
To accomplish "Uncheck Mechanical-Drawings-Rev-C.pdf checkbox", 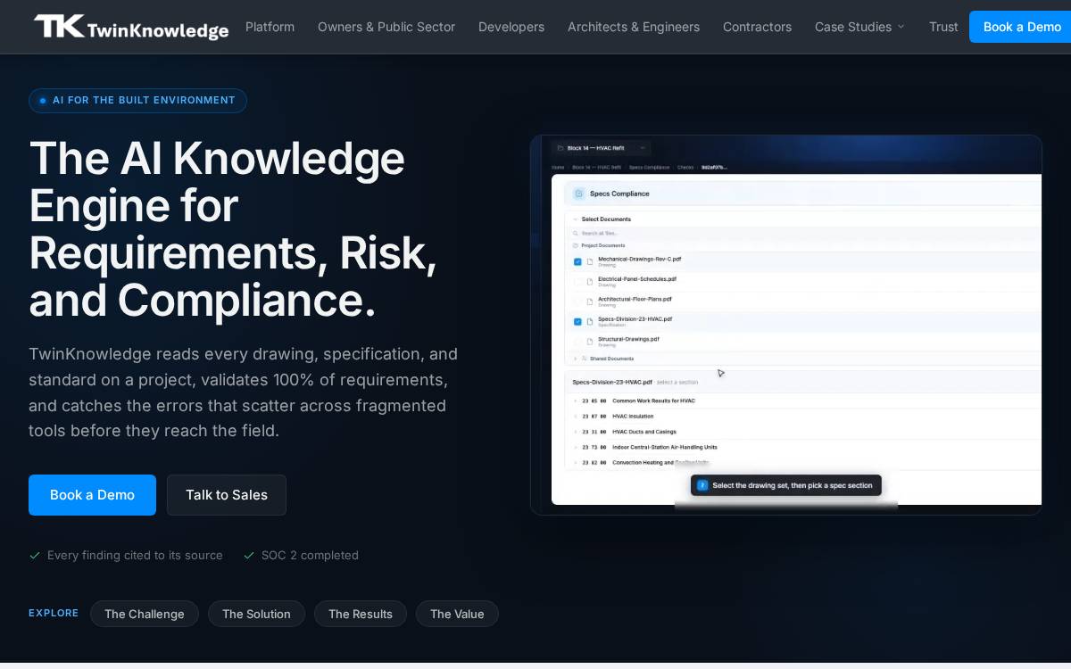I will (577, 262).
